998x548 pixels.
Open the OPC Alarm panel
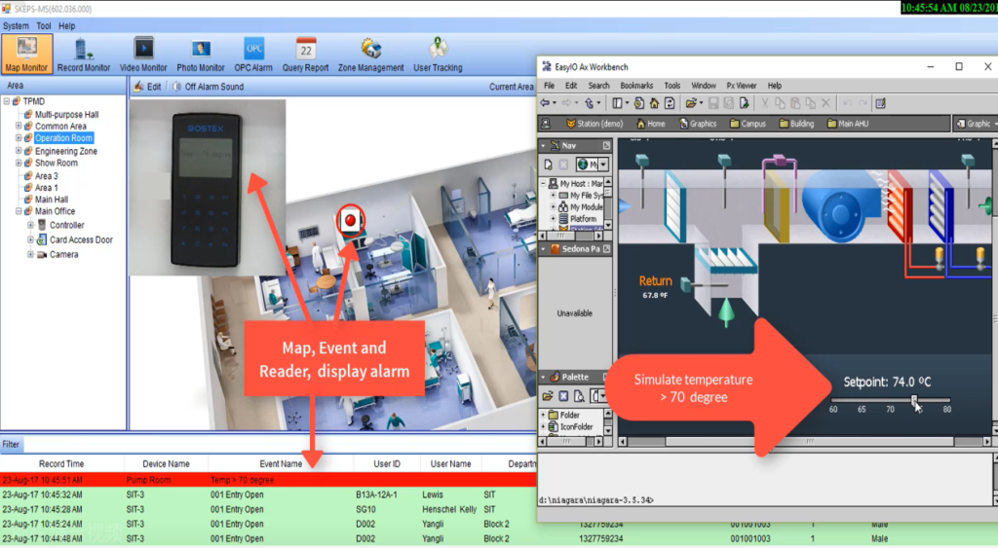click(253, 54)
